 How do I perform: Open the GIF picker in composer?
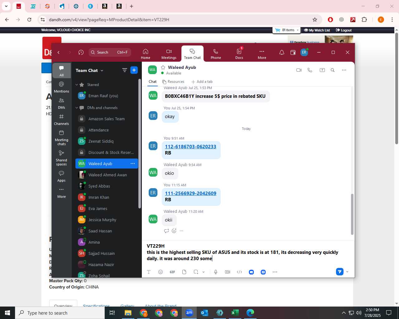point(172,272)
